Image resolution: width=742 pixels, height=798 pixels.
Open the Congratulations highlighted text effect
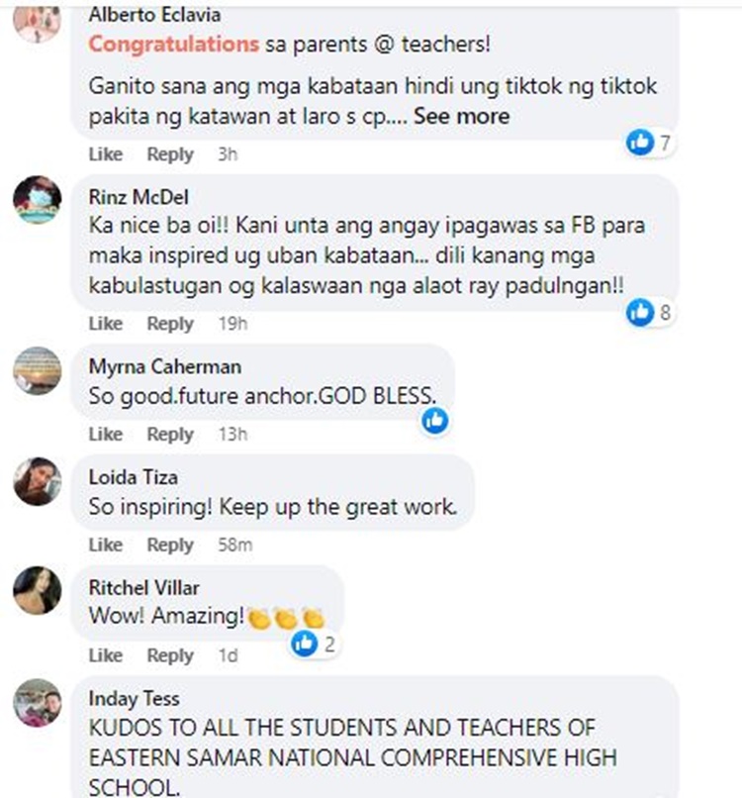click(x=174, y=44)
